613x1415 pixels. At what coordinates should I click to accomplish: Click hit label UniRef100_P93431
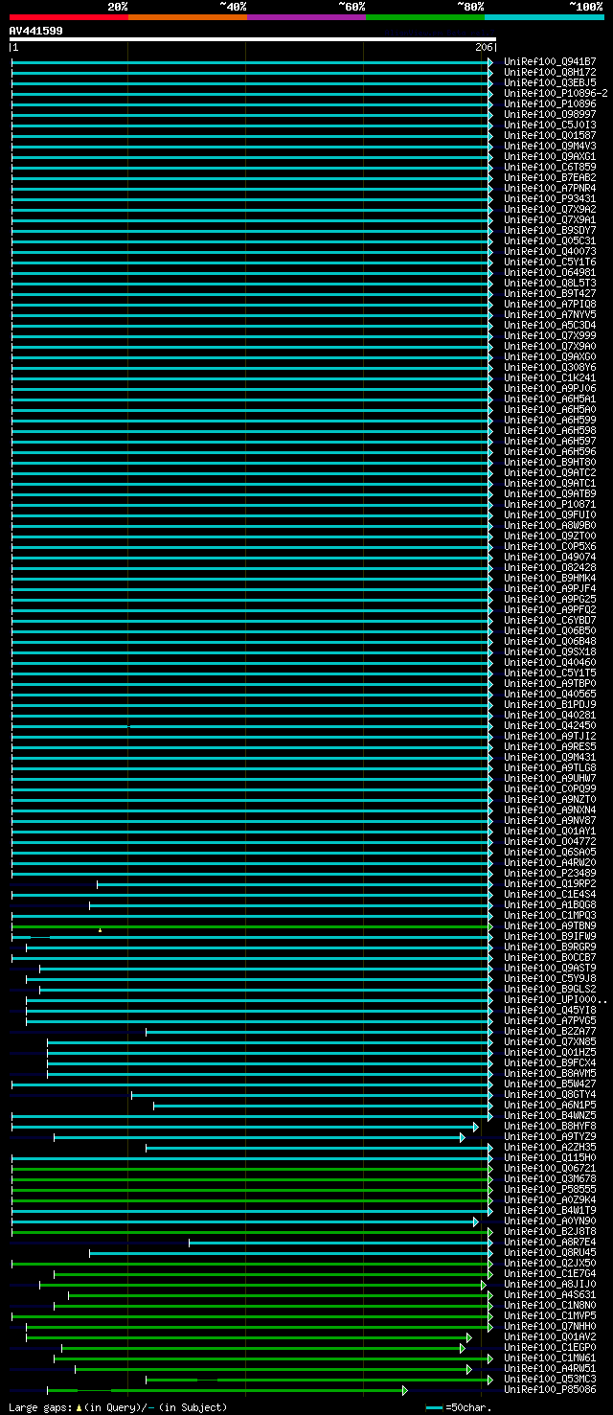[550, 198]
